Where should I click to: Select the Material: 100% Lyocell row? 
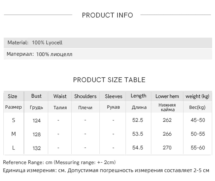pyautogui.click(x=108, y=43)
